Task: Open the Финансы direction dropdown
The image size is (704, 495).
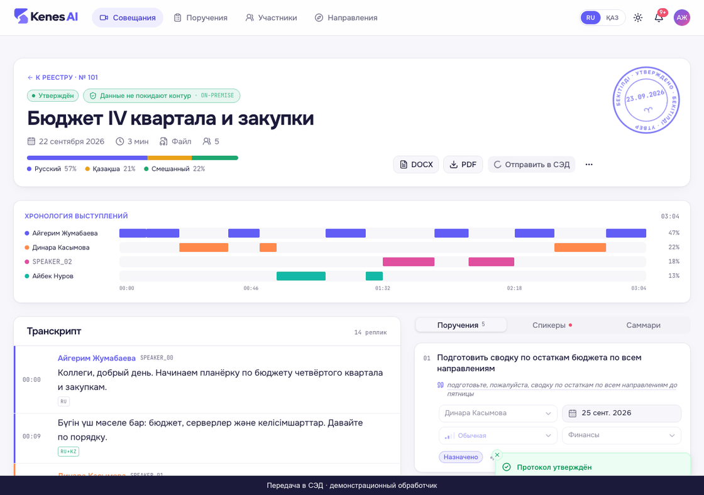Action: click(x=622, y=435)
